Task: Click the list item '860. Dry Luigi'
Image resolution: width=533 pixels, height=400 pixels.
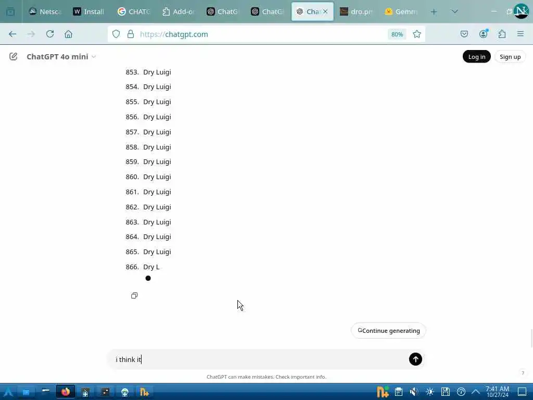Action: tap(148, 177)
